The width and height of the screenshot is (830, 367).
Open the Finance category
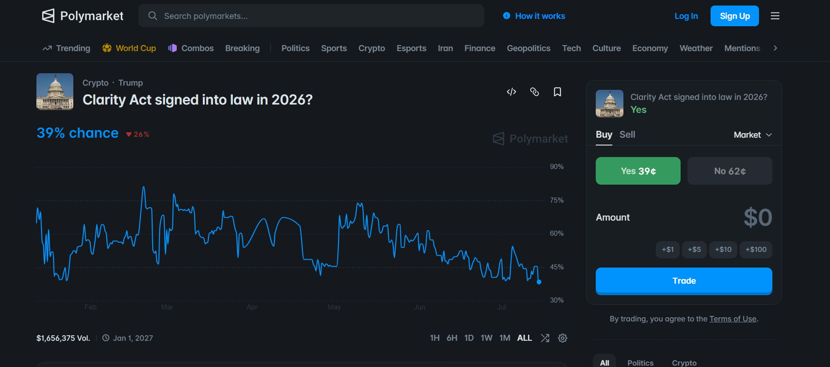coord(480,48)
